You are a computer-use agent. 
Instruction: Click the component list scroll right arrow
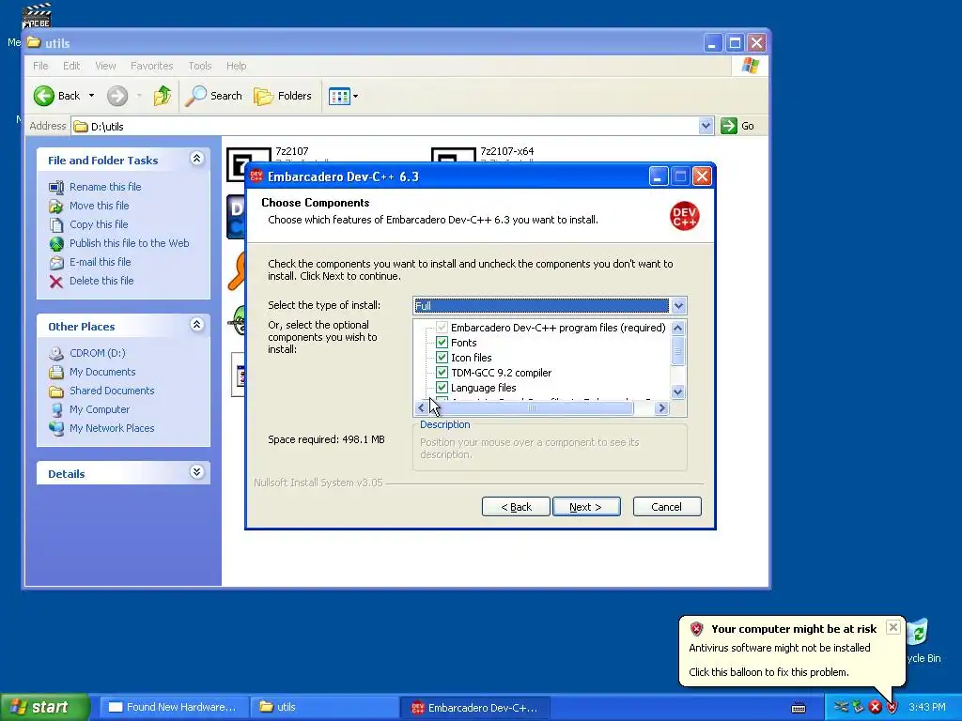[x=661, y=407]
